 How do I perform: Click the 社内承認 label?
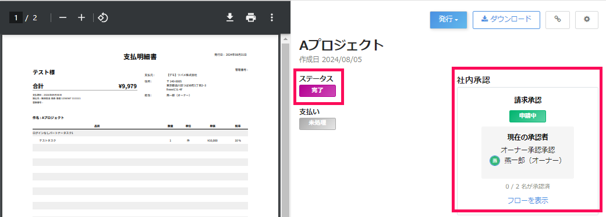[473, 80]
